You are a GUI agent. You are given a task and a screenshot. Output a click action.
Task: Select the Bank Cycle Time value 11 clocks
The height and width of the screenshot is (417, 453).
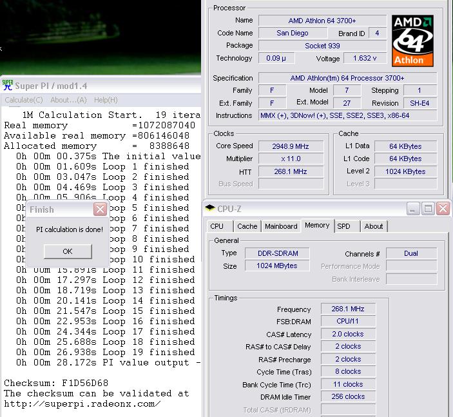tap(348, 384)
